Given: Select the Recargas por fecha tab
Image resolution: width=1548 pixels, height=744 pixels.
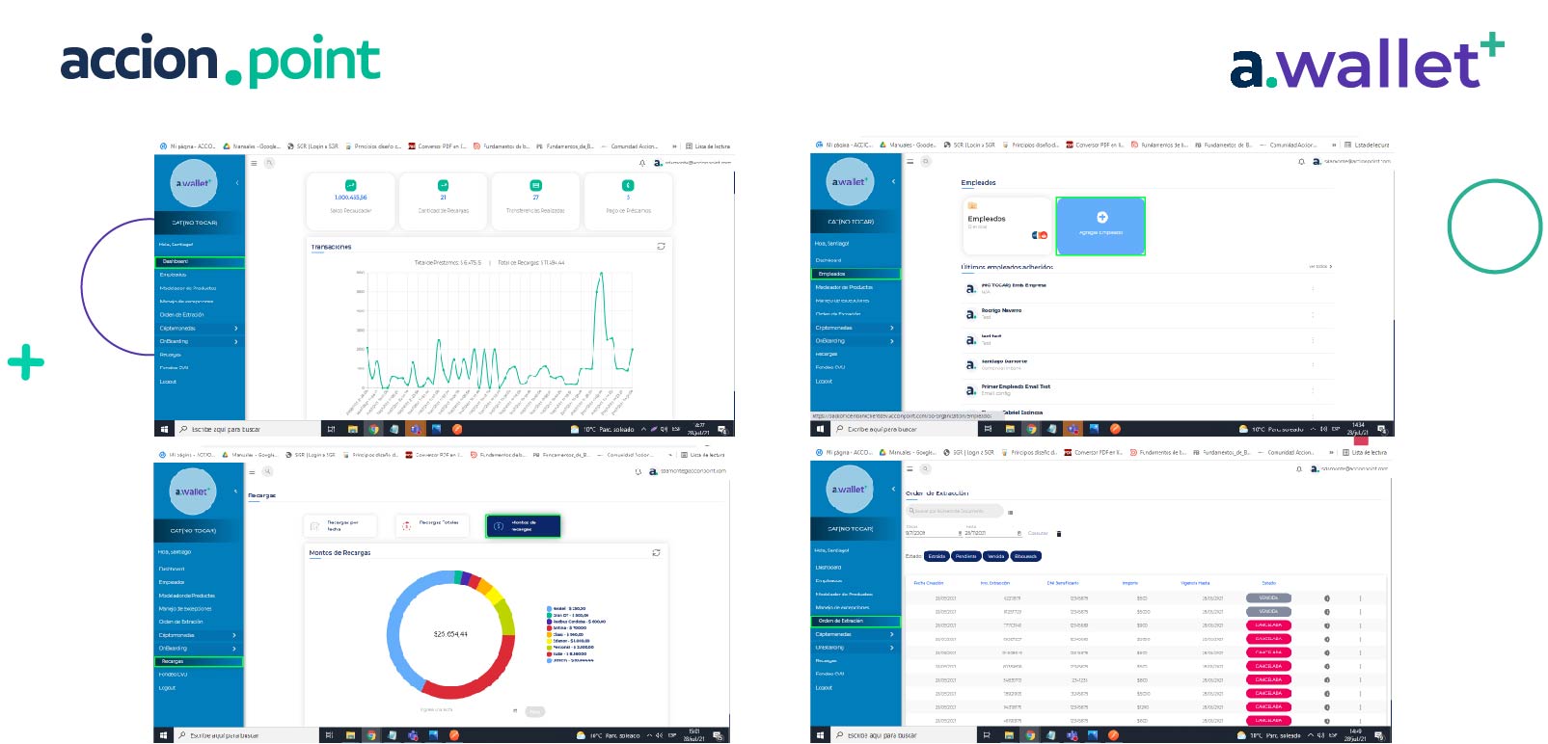Looking at the screenshot, I should click(340, 525).
